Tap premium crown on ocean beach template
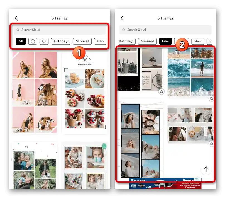Viewport: 225px width, 198px height. (212, 98)
